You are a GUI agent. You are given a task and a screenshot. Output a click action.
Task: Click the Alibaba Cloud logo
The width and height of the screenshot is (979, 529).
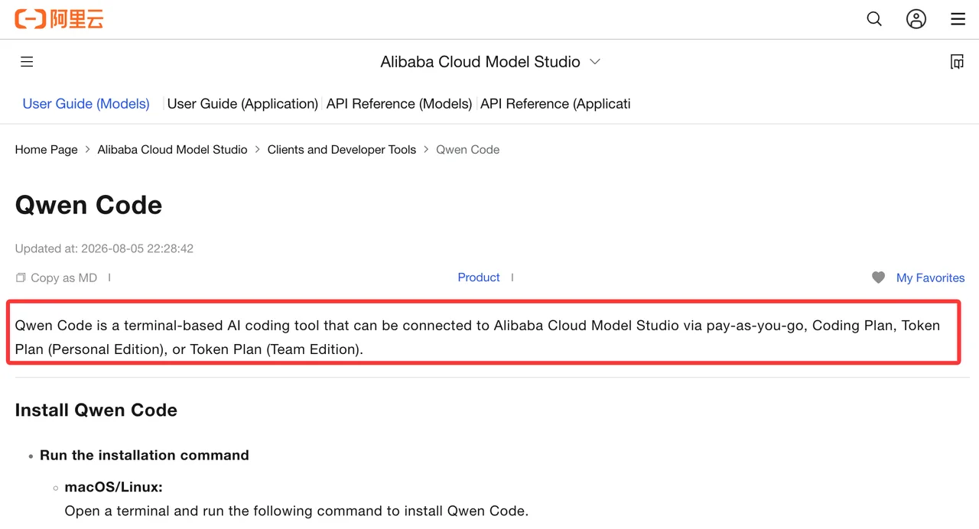tap(59, 19)
